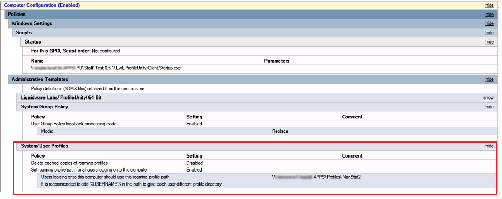Click the Policy column header in System/Group Policy
The height and width of the screenshot is (199, 502).
click(x=37, y=117)
